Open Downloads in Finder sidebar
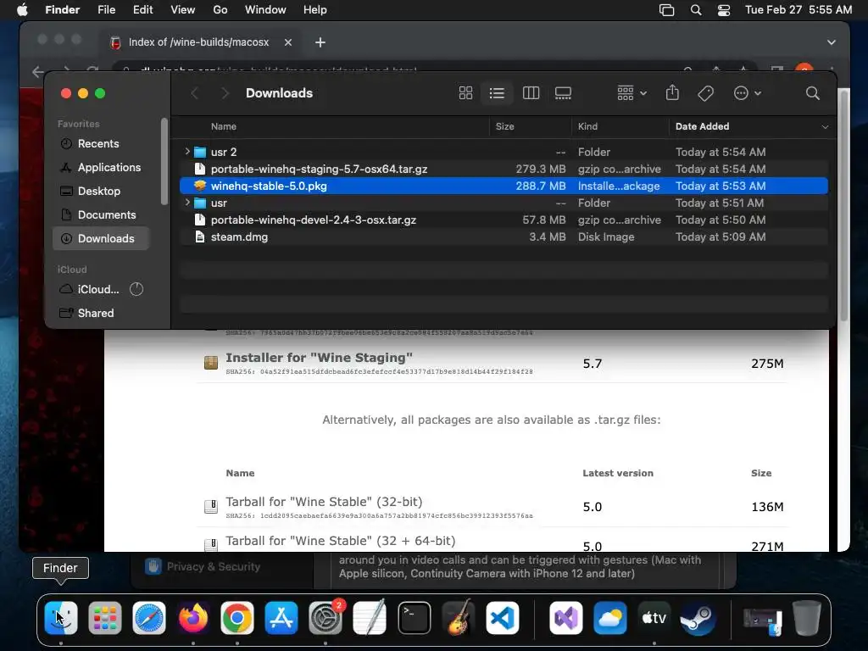 coord(101,238)
